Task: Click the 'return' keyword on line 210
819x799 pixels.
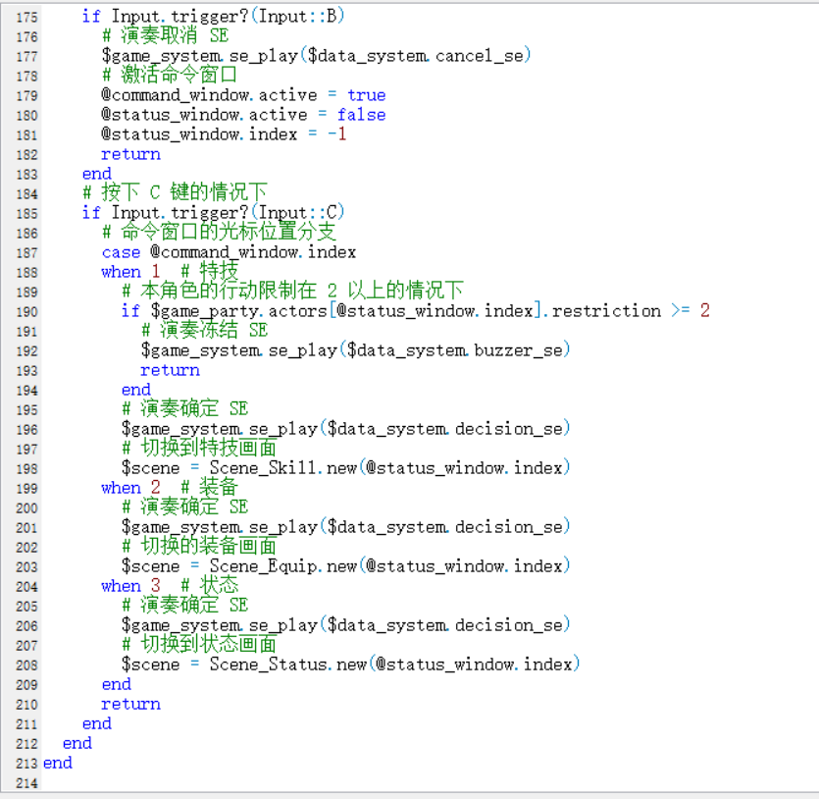Action: click(130, 704)
